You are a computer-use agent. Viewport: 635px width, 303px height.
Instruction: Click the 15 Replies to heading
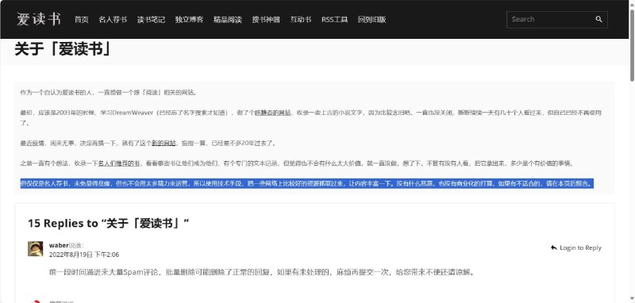109,224
